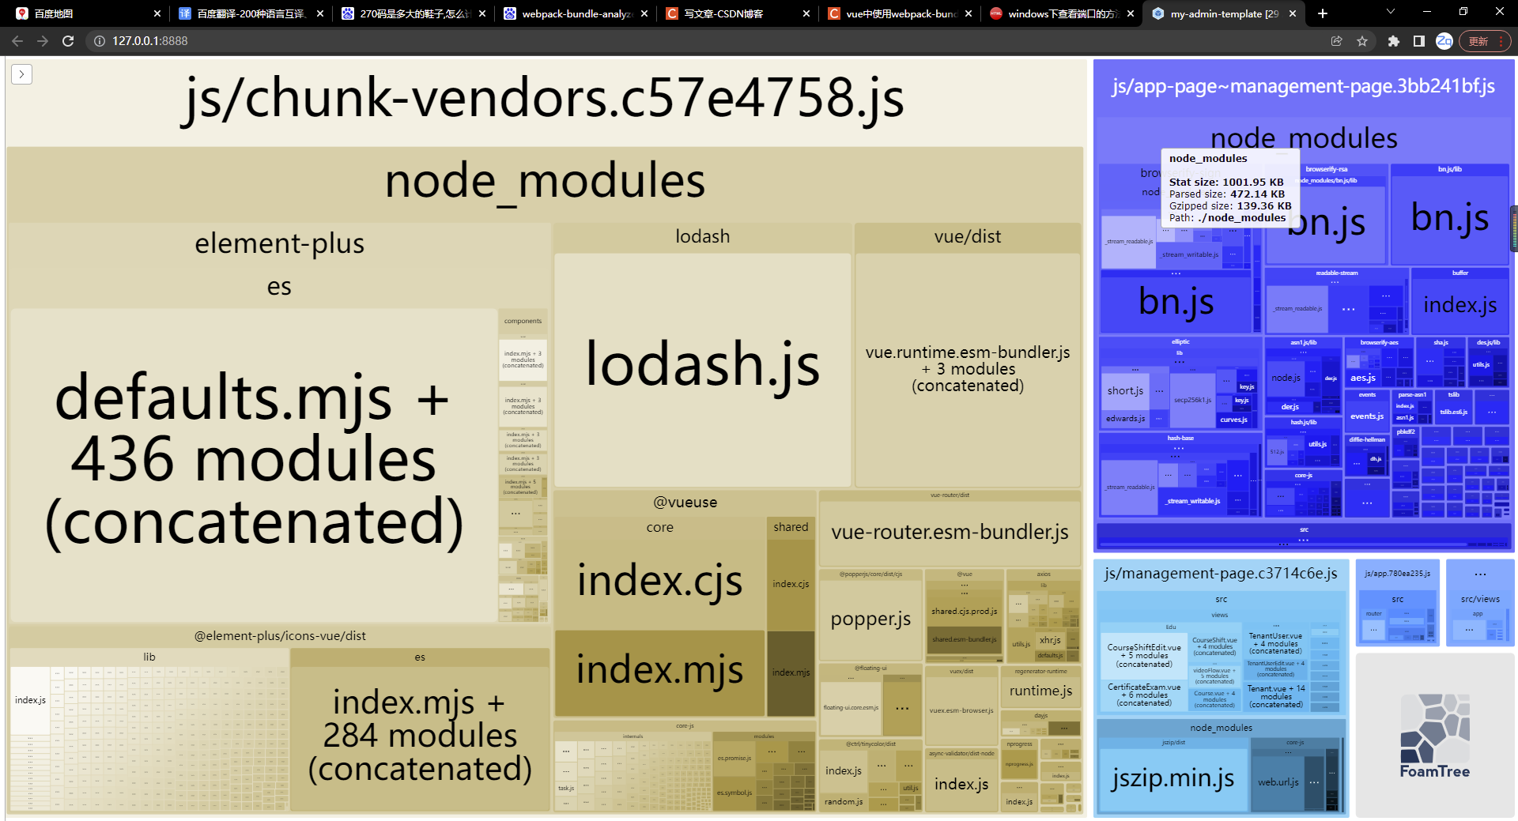Viewport: 1518px width, 821px height.
Task: Click js/management-page.c3714c6e.js chunk title
Action: pos(1221,574)
